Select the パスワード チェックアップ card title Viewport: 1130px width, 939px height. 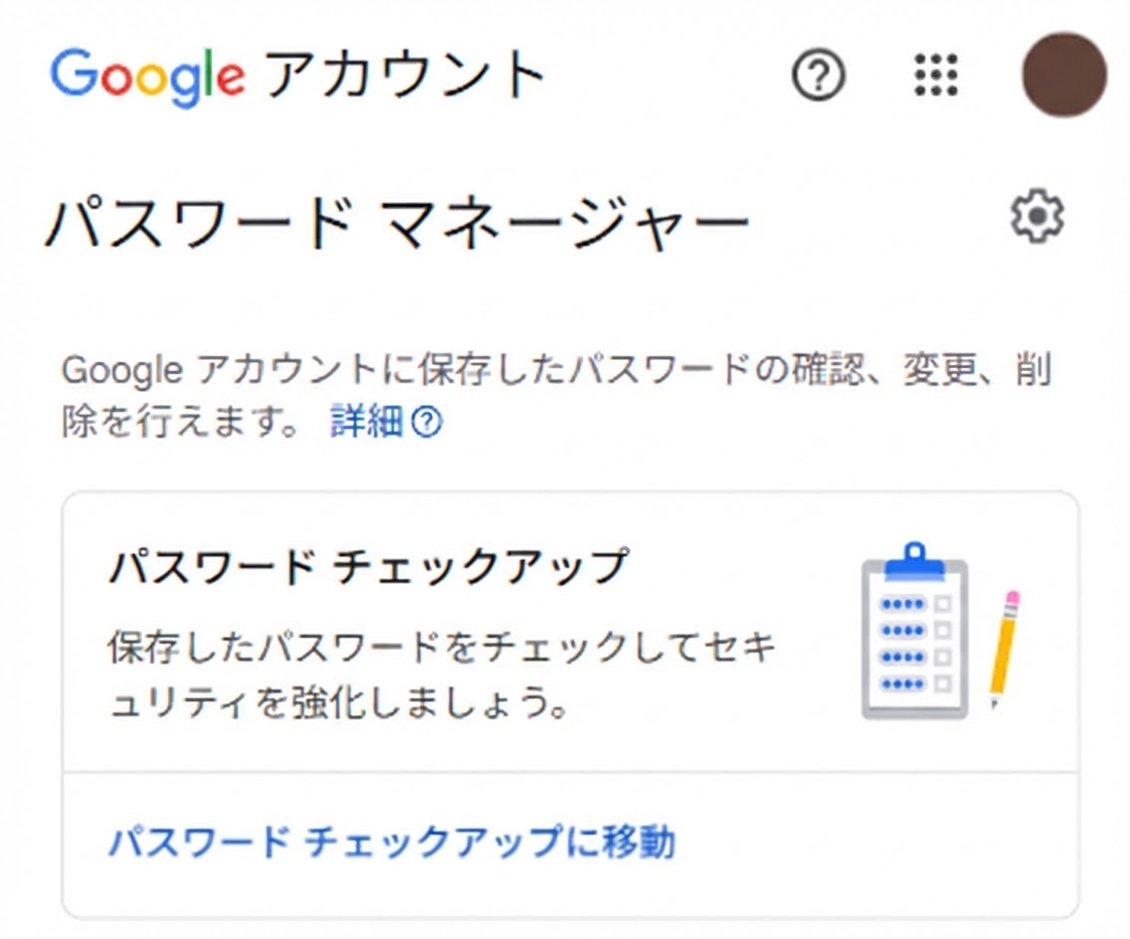pos(369,566)
